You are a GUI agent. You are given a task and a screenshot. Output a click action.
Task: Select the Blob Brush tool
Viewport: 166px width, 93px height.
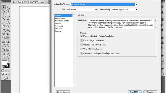4,26
